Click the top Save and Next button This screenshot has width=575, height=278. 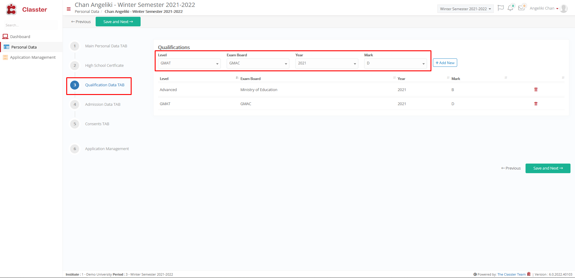(x=118, y=22)
